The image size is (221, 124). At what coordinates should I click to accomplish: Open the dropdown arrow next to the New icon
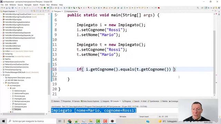coord(4,8)
